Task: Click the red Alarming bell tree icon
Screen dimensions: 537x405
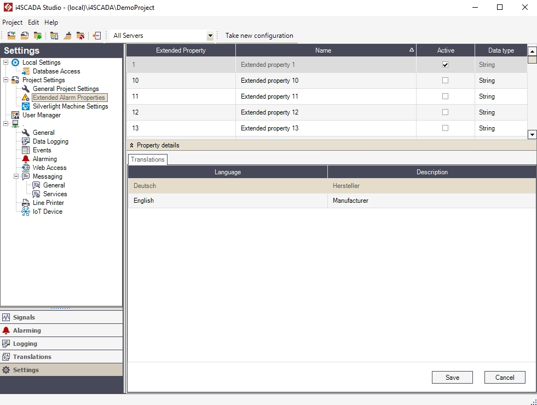Action: [x=26, y=159]
